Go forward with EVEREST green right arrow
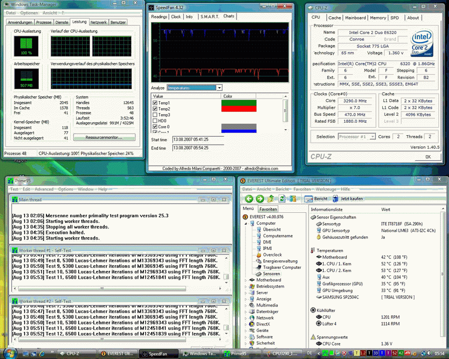Image resolution: width=449 pixels, height=359 pixels. tap(260, 198)
